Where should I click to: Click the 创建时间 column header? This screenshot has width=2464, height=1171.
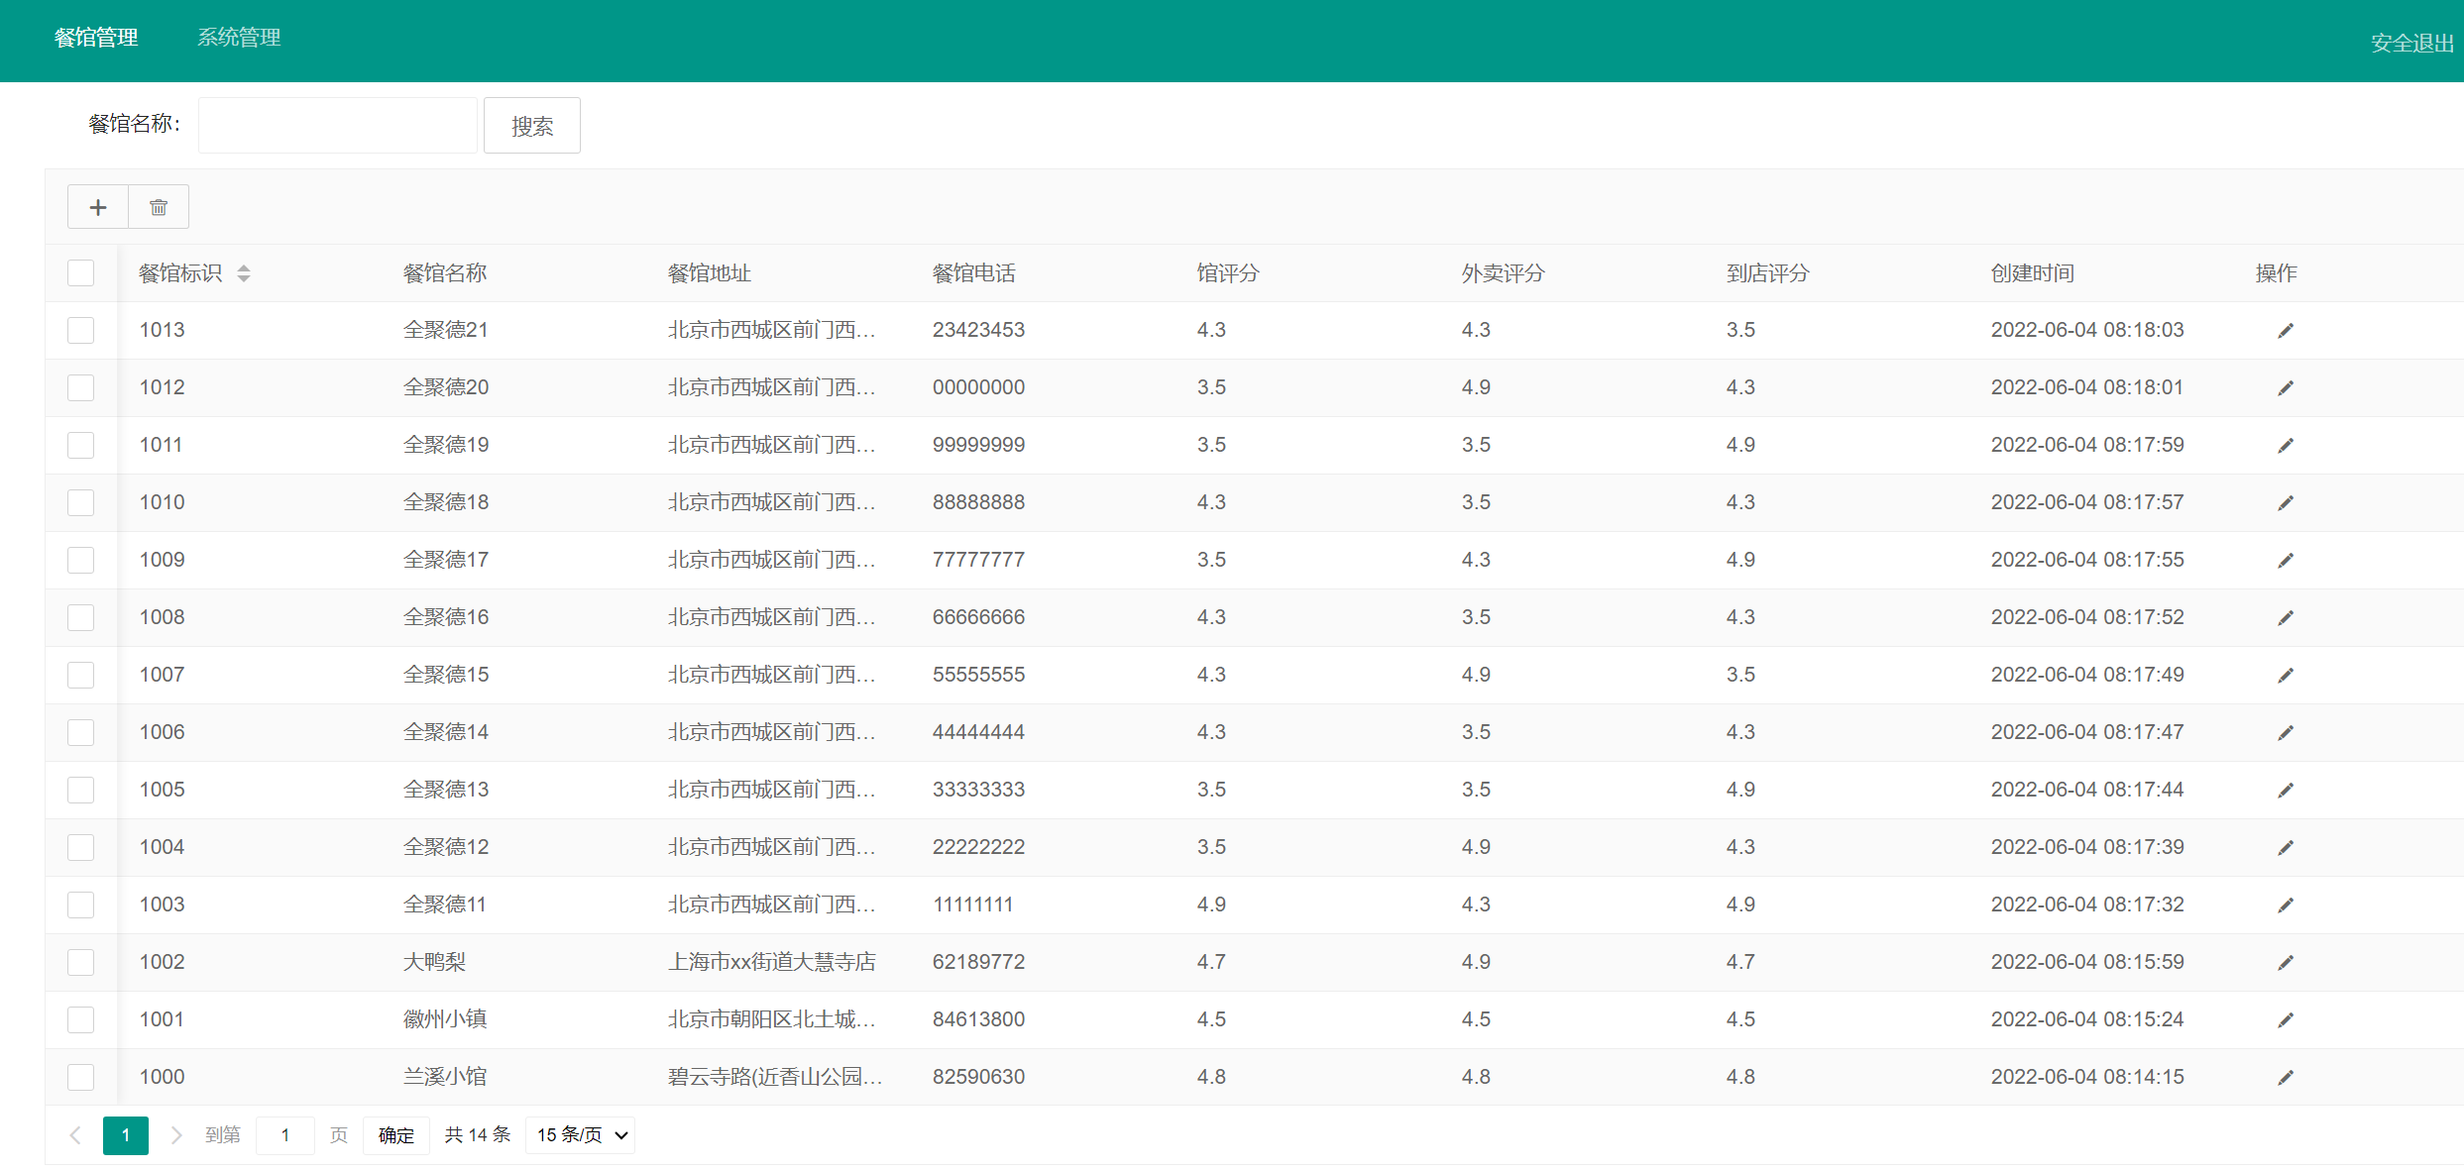[2033, 273]
